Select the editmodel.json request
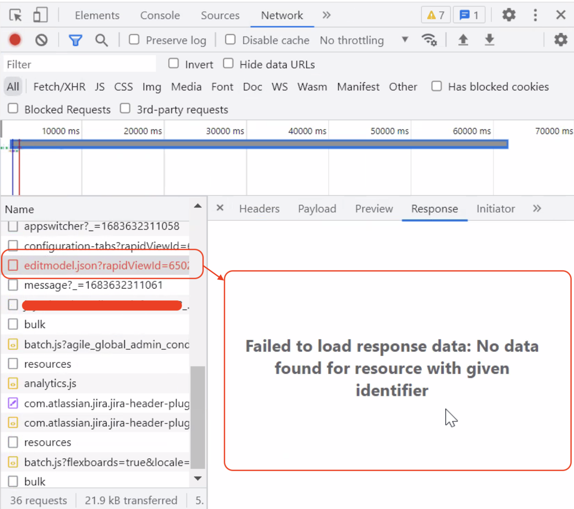The image size is (574, 509). (x=106, y=265)
